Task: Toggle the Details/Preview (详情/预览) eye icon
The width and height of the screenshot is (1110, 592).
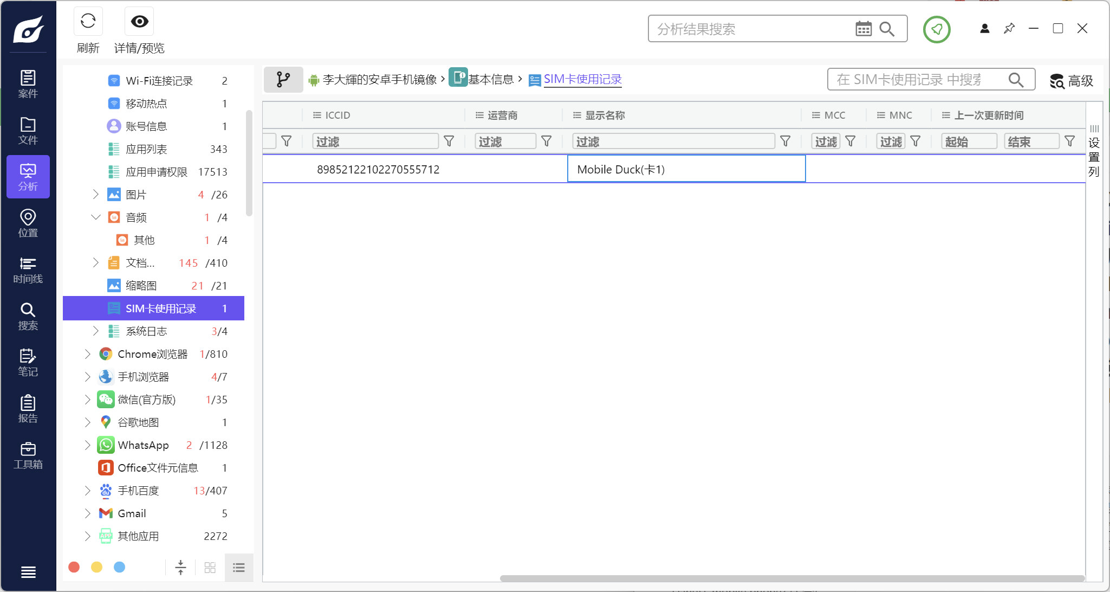Action: [139, 22]
